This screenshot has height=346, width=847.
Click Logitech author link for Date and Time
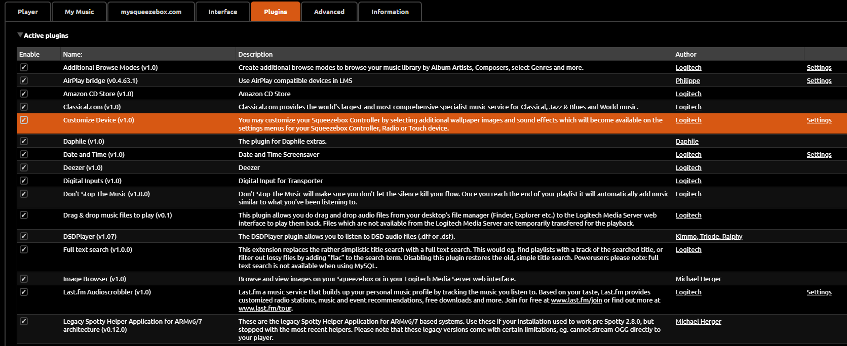[688, 154]
